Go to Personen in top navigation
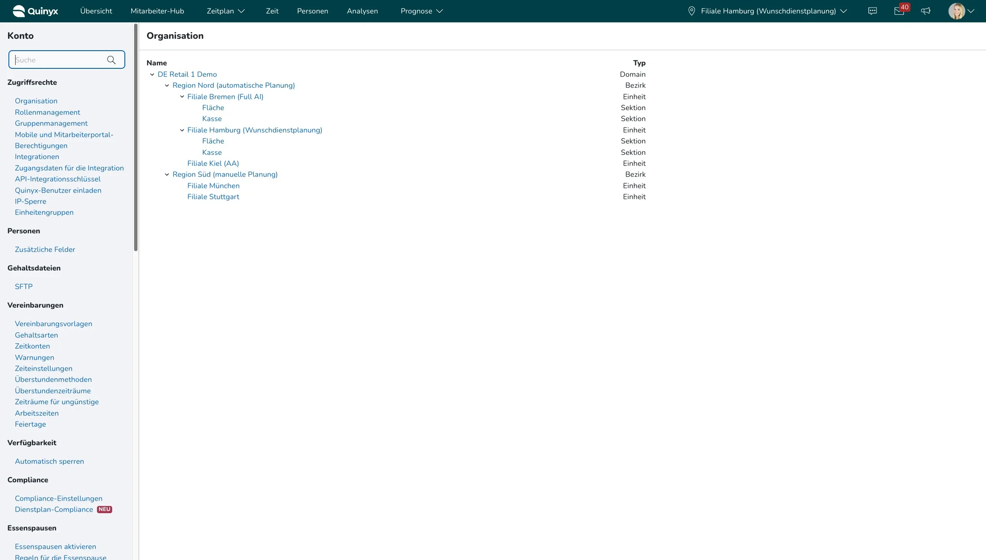This screenshot has width=986, height=560. pyautogui.click(x=312, y=11)
